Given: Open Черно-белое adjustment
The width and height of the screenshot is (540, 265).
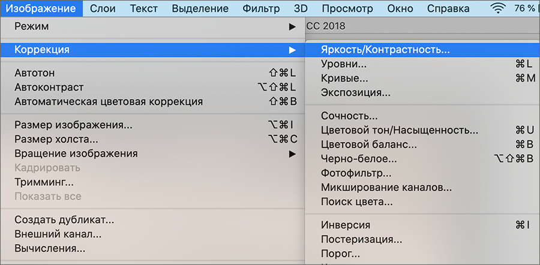Looking at the screenshot, I should [x=422, y=159].
